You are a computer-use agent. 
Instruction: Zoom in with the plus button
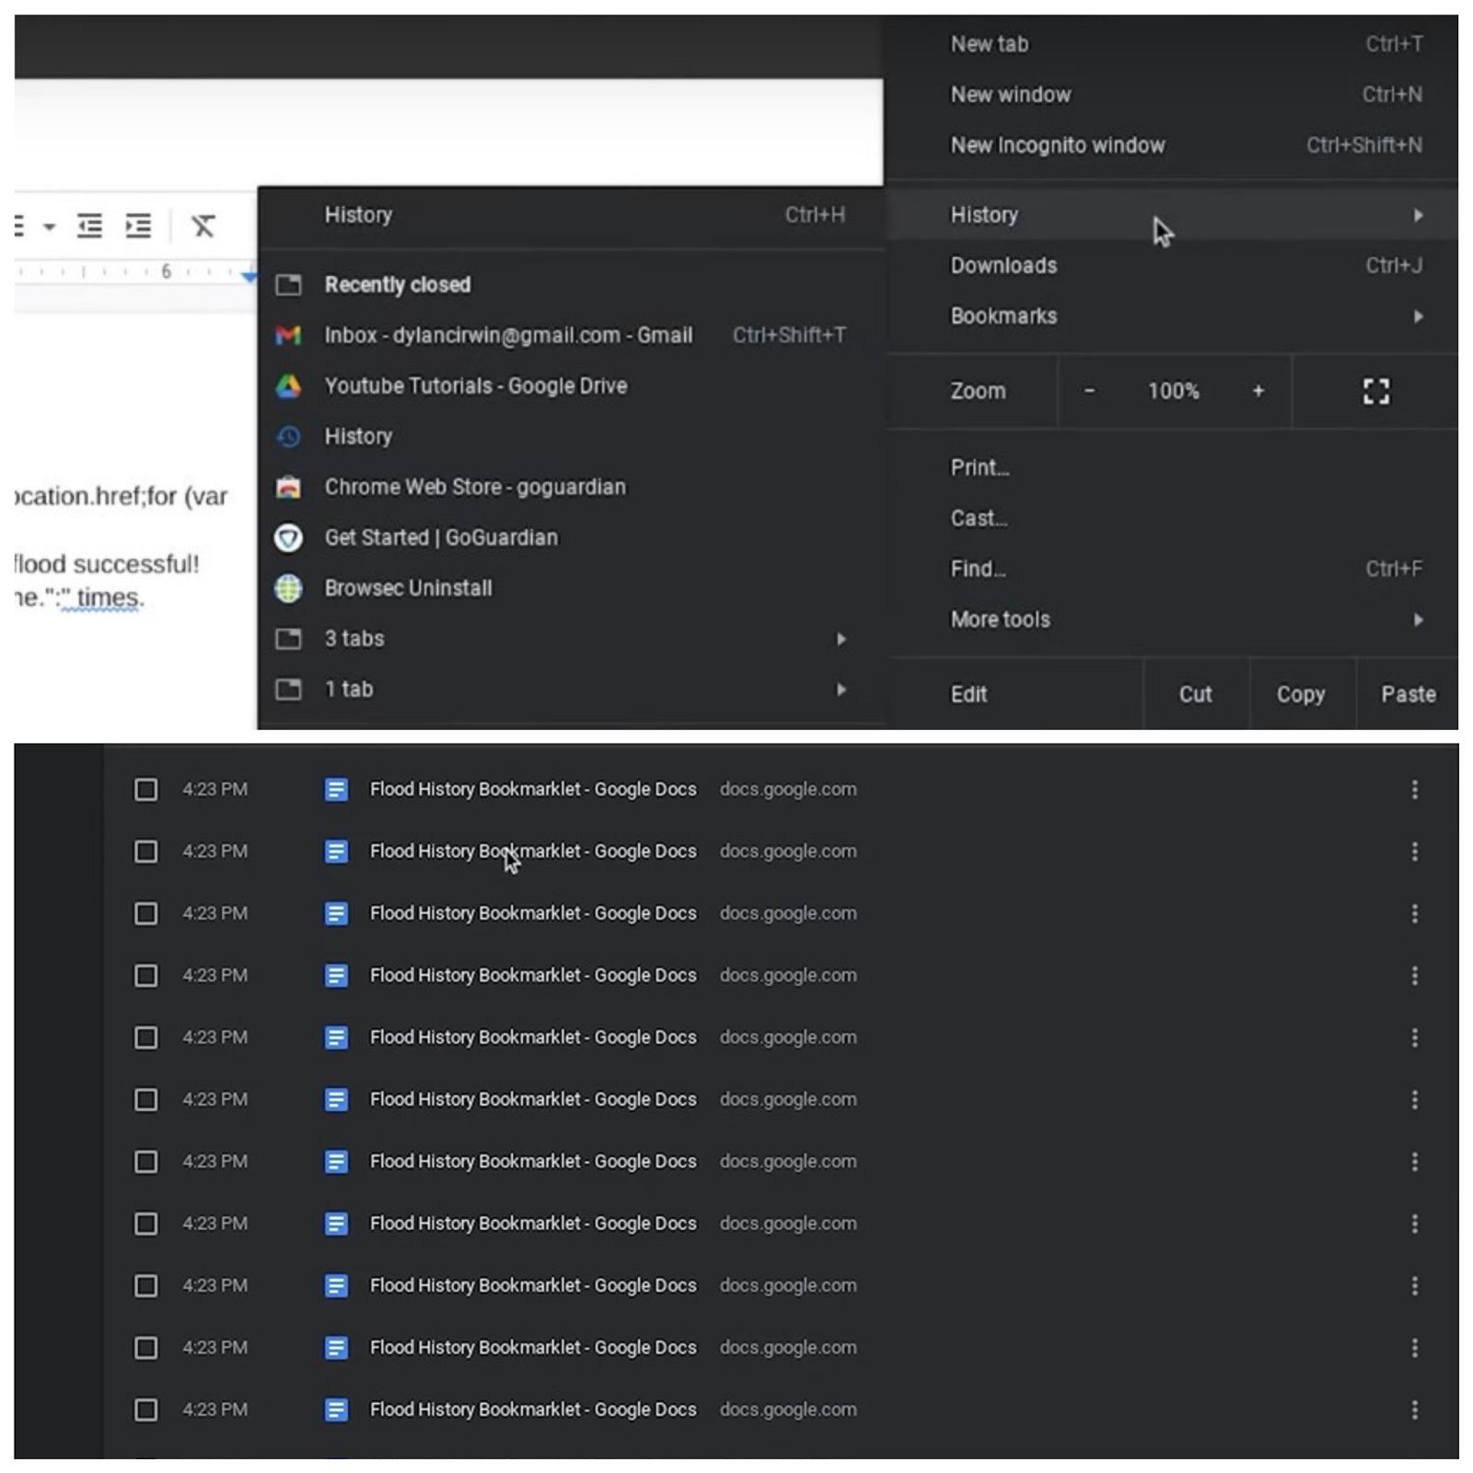tap(1258, 391)
